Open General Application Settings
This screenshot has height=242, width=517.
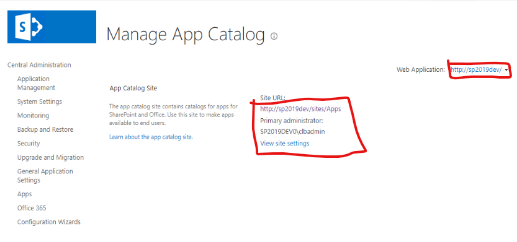point(45,176)
